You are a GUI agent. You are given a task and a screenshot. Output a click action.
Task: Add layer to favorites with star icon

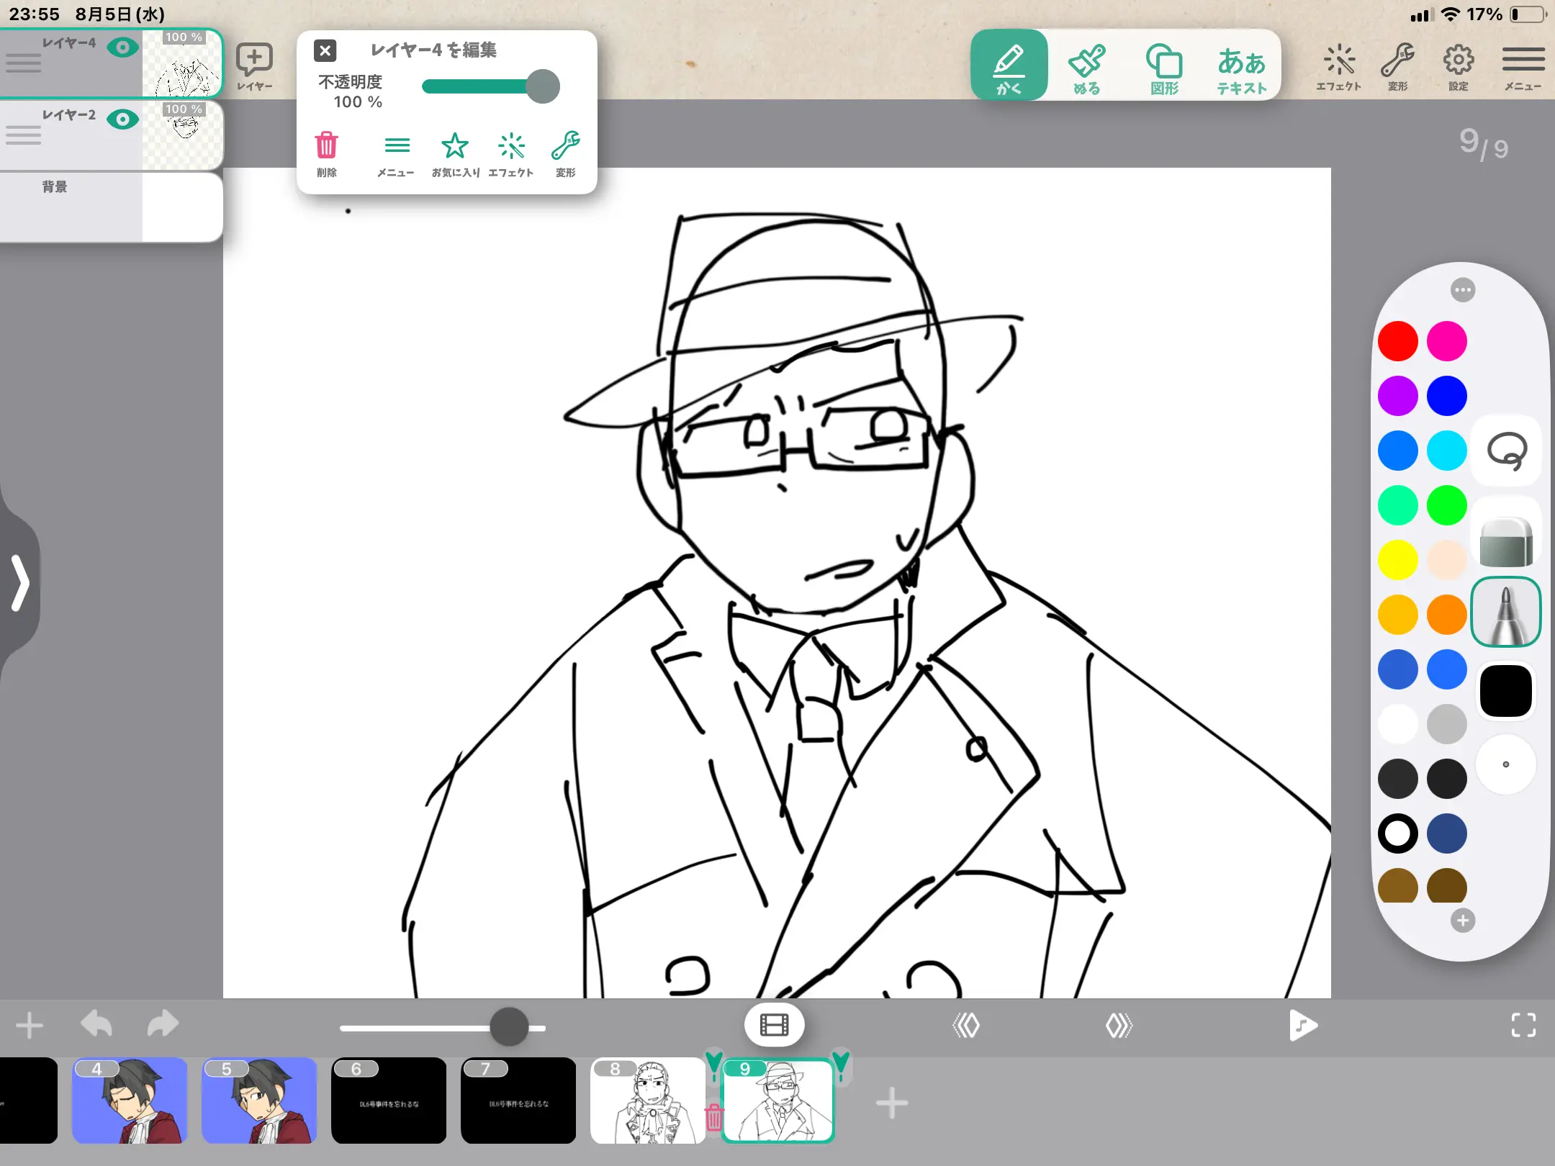point(455,153)
